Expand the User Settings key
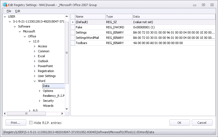Screen dimensions: 218x137 point(35,76)
